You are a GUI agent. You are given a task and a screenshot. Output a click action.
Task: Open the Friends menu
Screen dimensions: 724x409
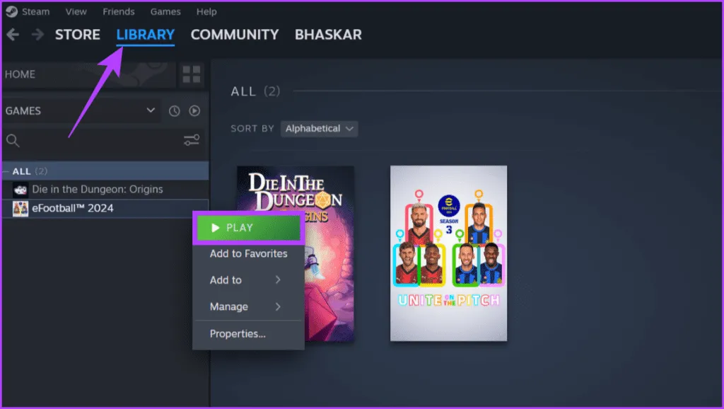119,11
